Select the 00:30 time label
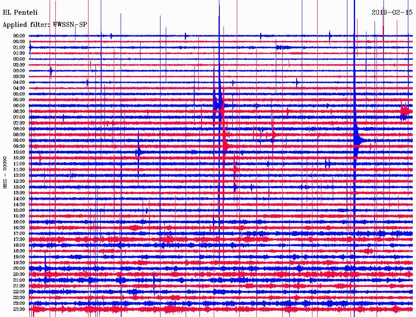Image resolution: width=416 pixels, height=317 pixels. pyautogui.click(x=19, y=42)
